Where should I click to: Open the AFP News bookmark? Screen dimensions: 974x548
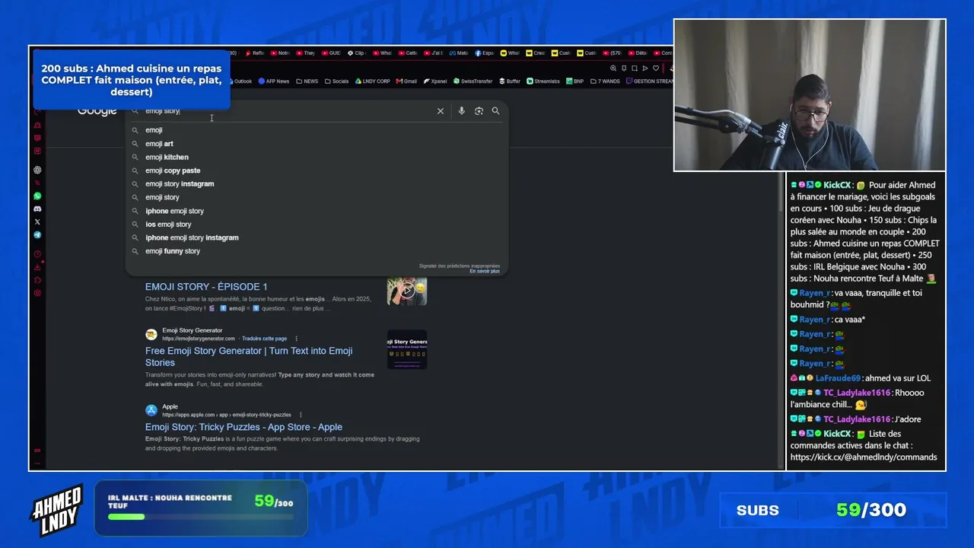pyautogui.click(x=274, y=81)
